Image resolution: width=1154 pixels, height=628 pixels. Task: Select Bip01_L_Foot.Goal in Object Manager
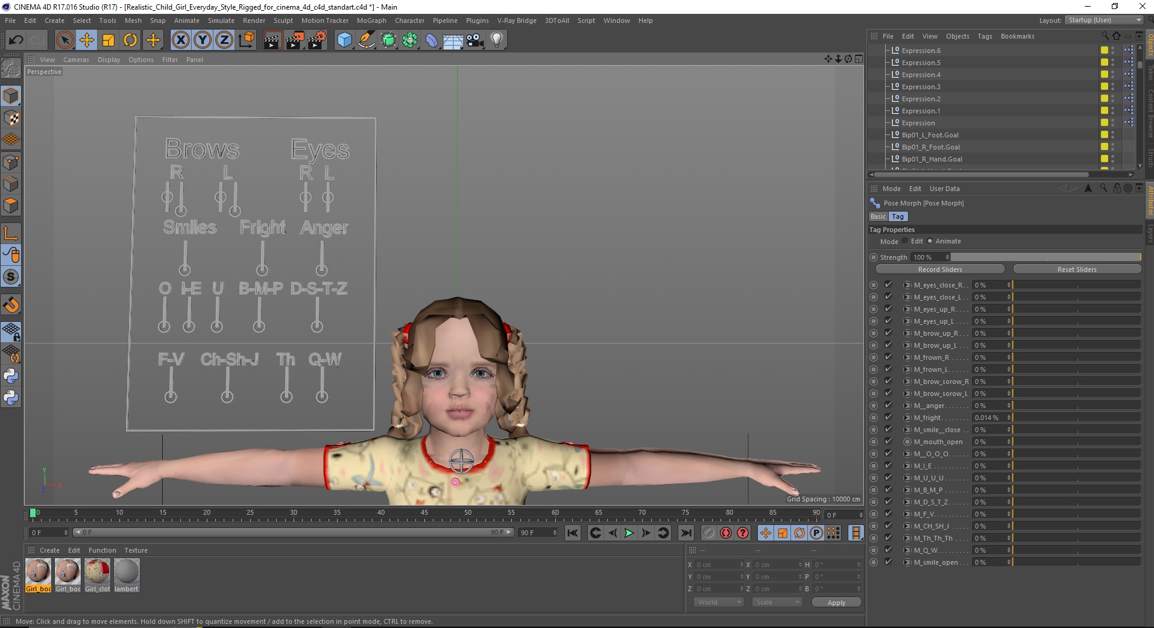[930, 135]
